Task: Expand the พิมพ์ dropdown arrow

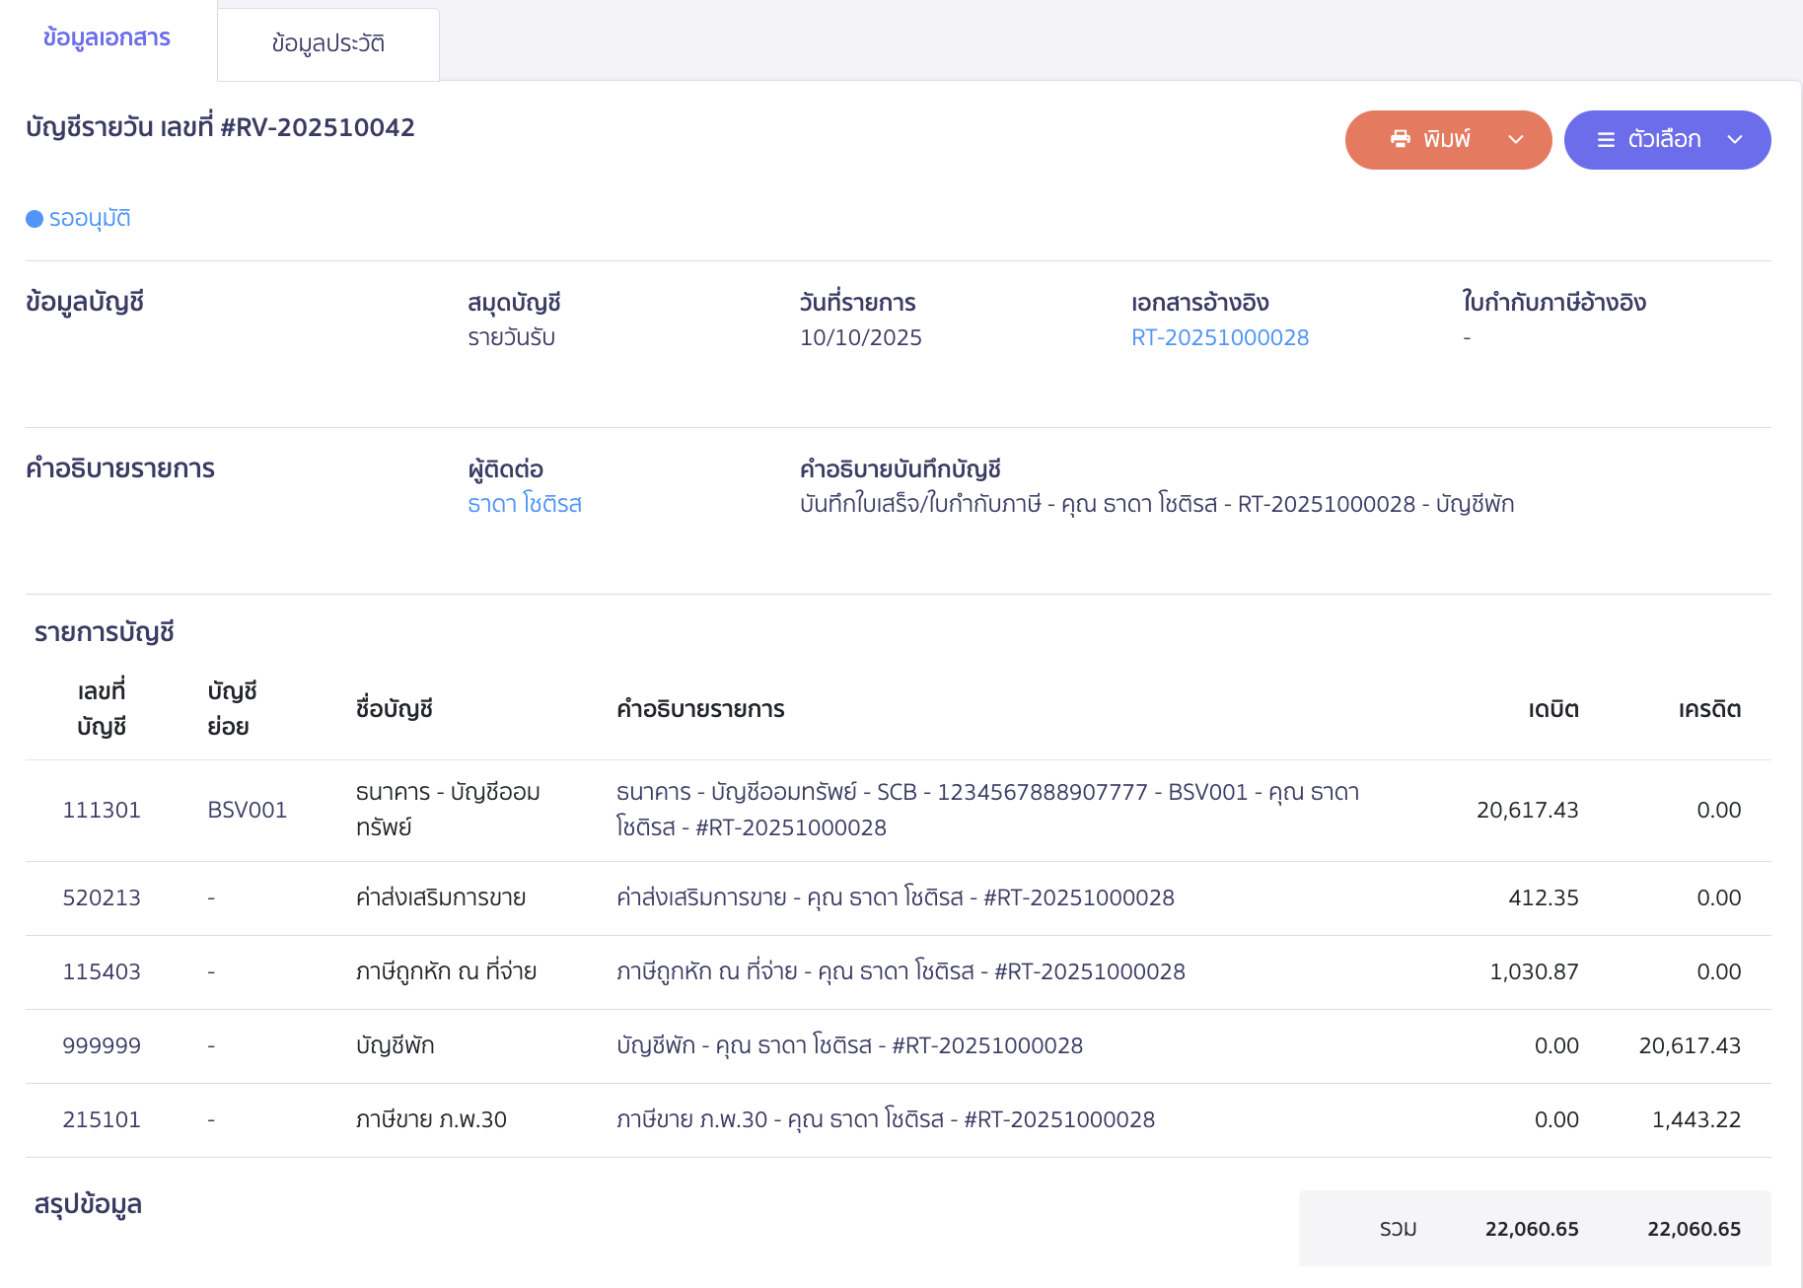Action: pyautogui.click(x=1516, y=140)
